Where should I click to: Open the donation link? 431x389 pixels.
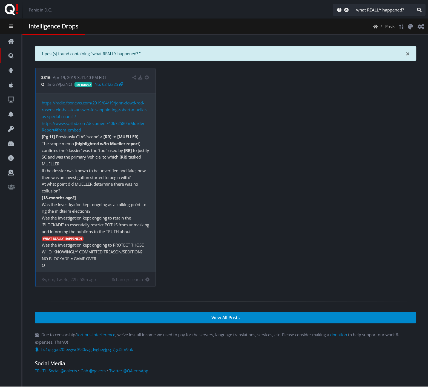click(x=338, y=335)
